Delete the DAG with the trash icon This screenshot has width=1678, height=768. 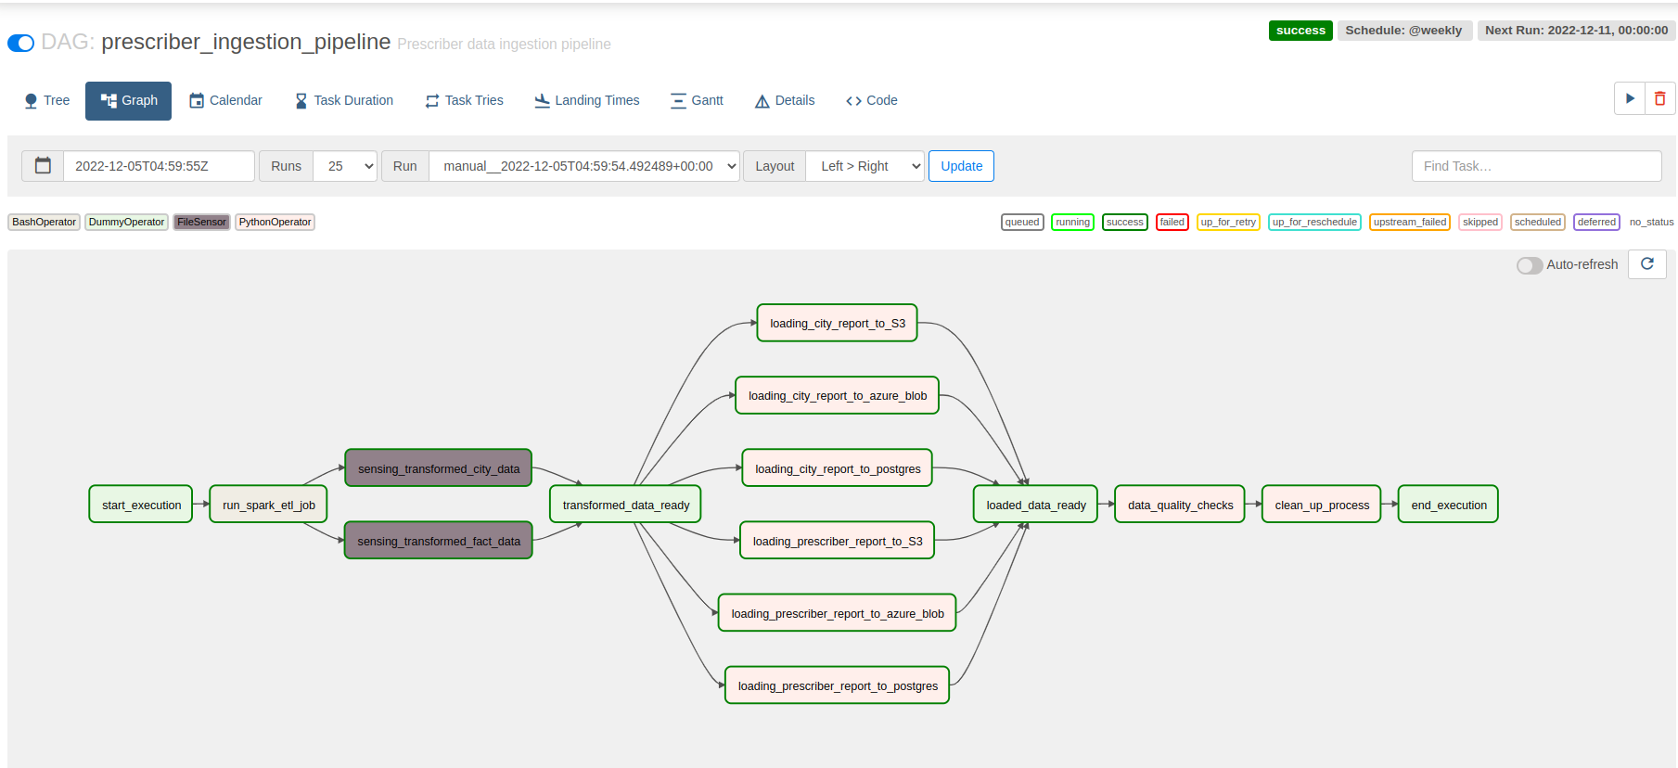point(1660,98)
